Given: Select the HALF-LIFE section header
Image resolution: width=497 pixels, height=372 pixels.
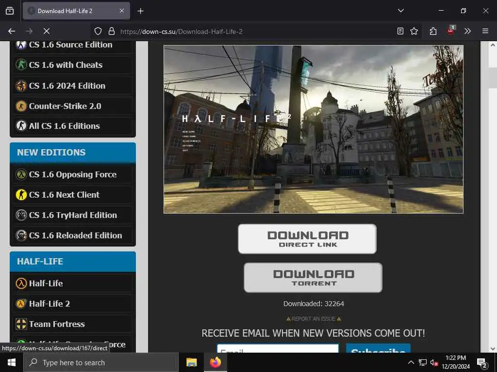Looking at the screenshot, I should click(73, 262).
